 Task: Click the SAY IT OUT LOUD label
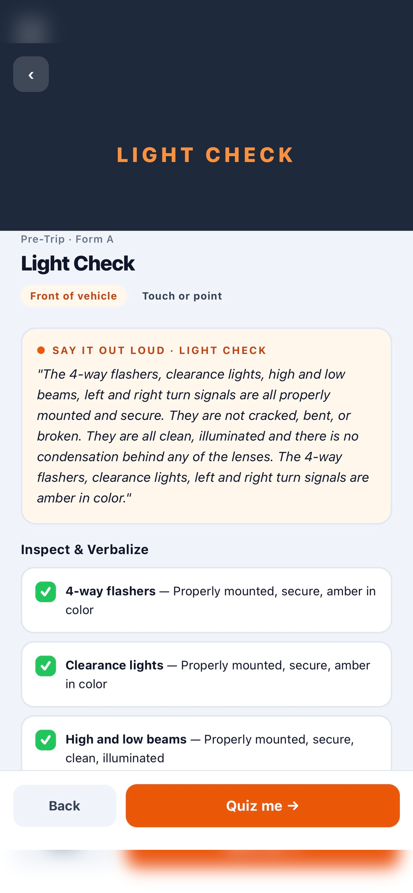click(109, 350)
